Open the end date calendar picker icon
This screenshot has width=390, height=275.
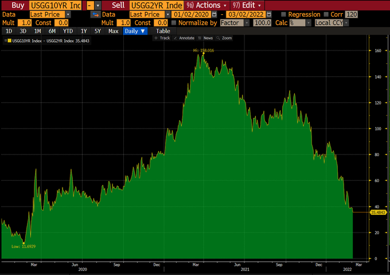tap(269, 14)
